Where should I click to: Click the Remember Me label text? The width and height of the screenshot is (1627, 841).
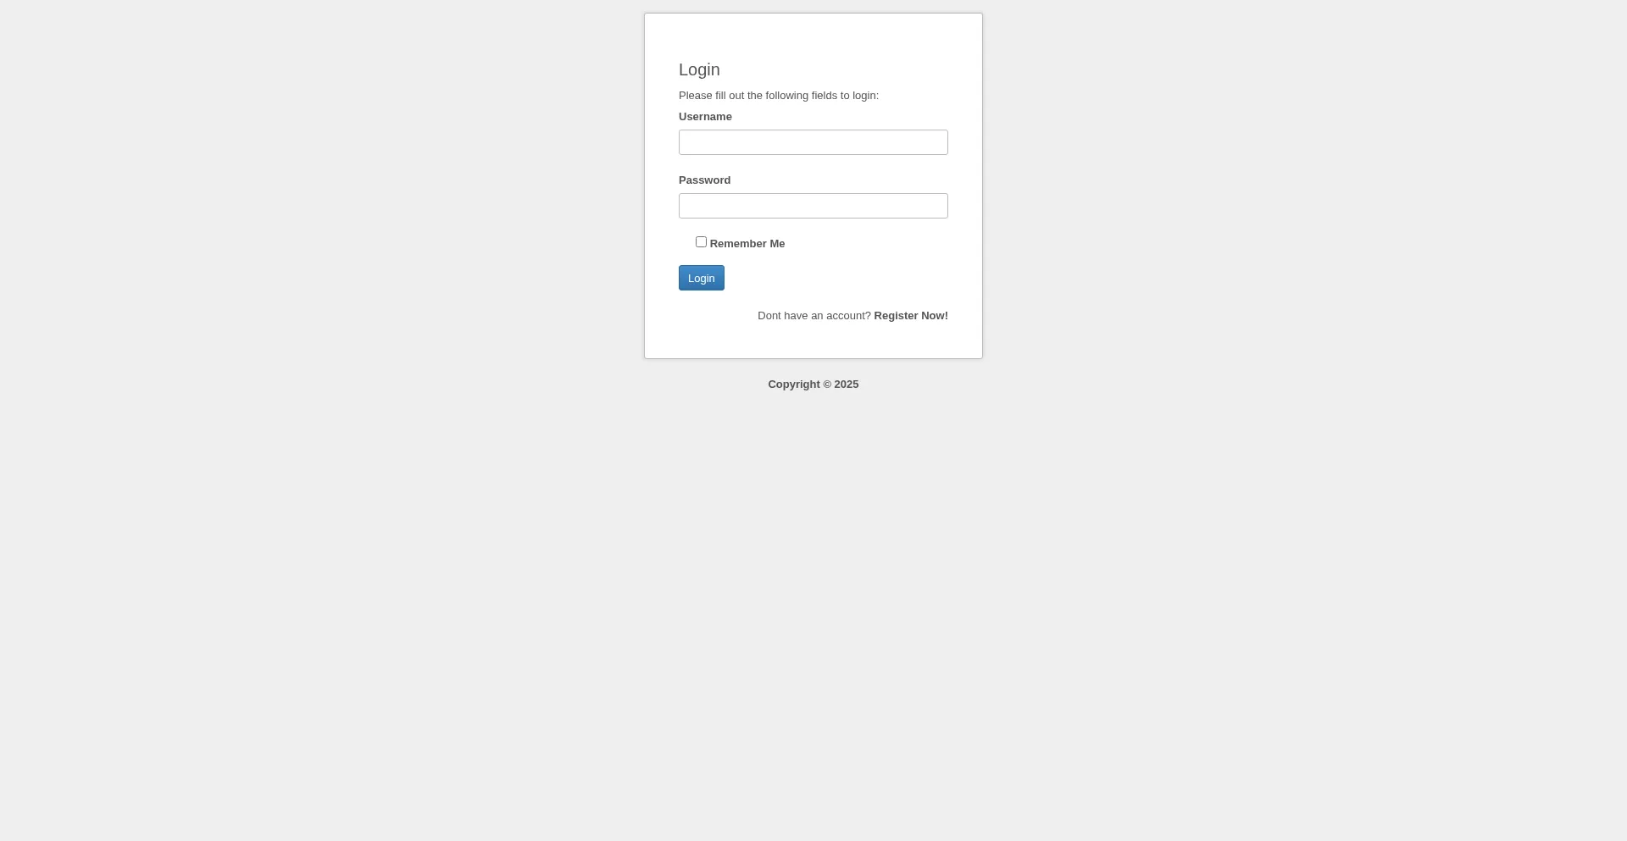(747, 244)
